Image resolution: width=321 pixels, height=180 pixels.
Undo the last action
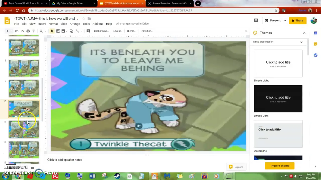point(17,31)
